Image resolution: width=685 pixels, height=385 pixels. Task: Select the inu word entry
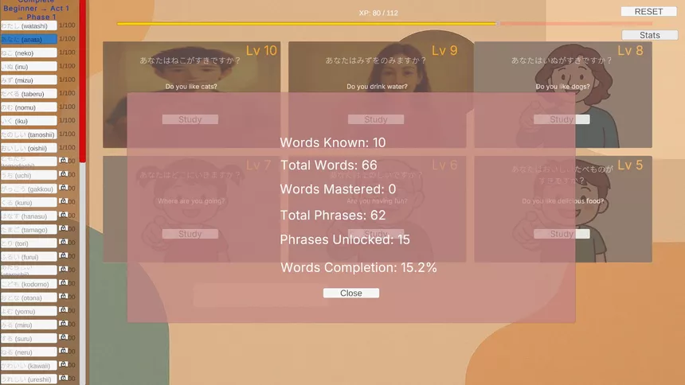[29, 66]
